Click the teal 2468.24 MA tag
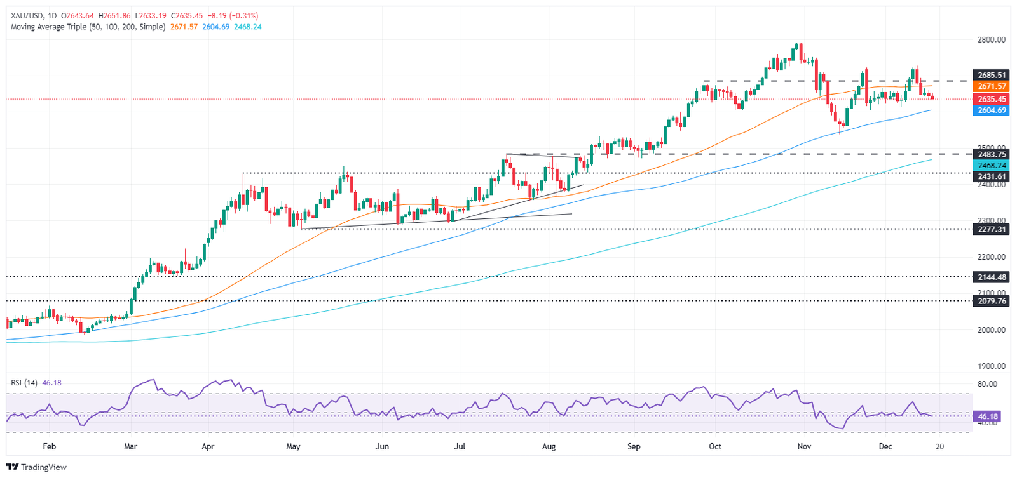This screenshot has width=1017, height=478. tap(992, 165)
